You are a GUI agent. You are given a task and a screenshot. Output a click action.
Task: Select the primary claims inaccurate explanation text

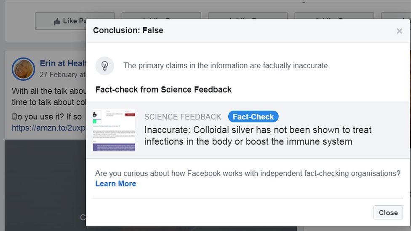(x=226, y=66)
